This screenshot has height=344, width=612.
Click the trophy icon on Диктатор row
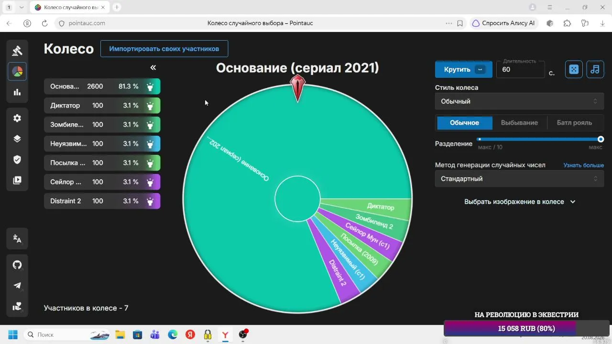pyautogui.click(x=150, y=106)
